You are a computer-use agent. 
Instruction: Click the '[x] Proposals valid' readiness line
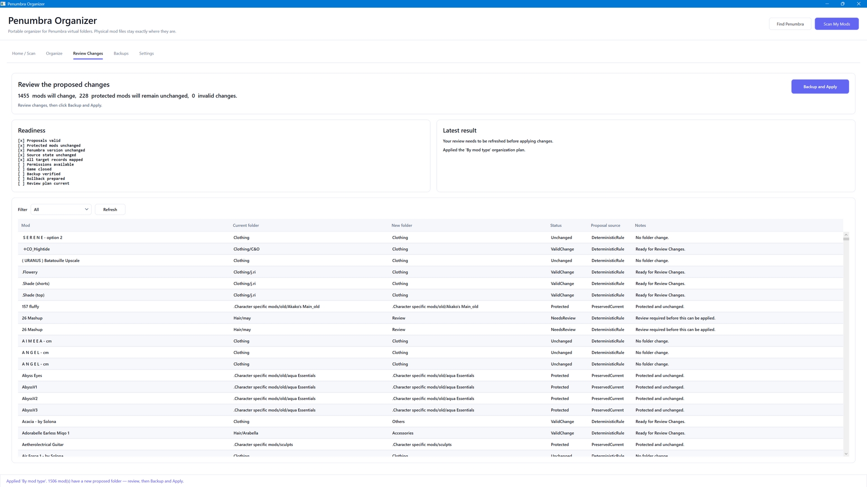pyautogui.click(x=39, y=141)
